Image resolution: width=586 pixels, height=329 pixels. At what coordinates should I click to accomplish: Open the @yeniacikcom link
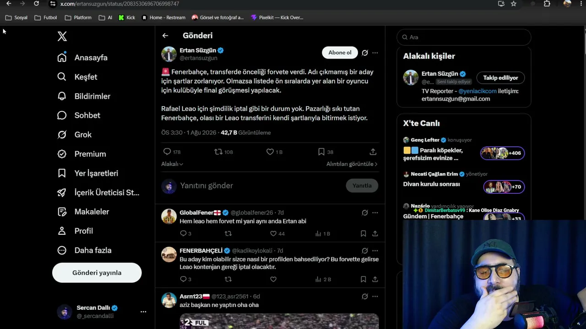(x=477, y=91)
